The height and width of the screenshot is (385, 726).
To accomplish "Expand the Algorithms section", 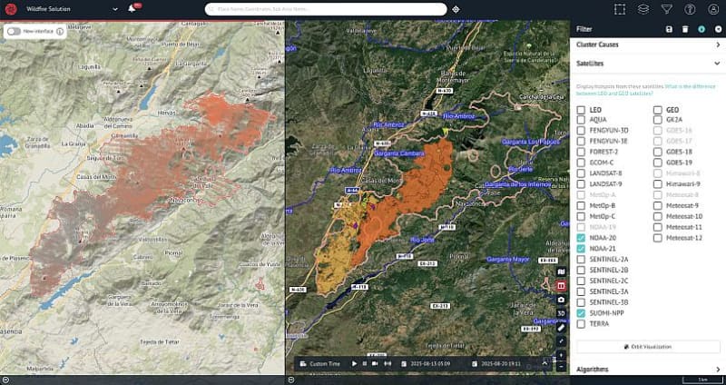I will pyautogui.click(x=717, y=370).
